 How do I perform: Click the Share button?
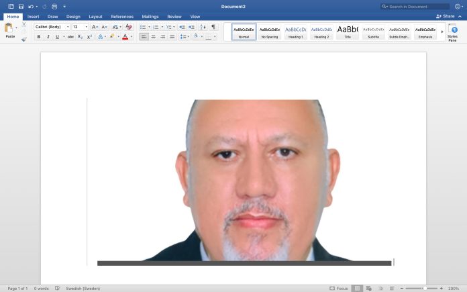click(x=446, y=16)
